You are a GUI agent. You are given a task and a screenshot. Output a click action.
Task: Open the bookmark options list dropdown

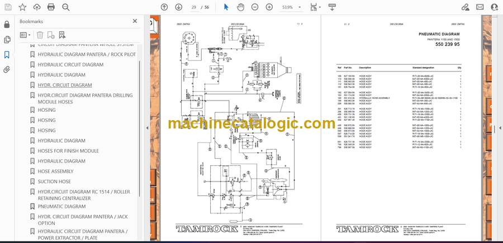tap(25, 35)
